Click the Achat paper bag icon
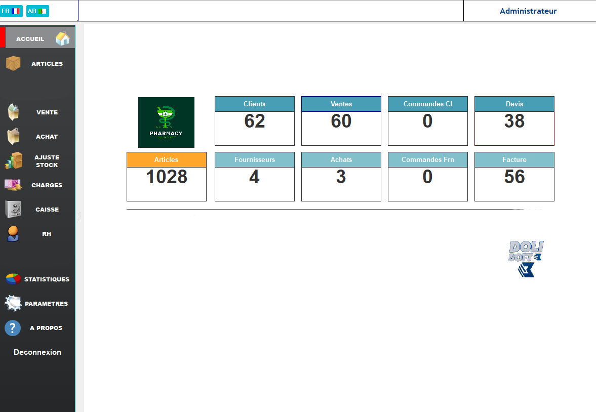The image size is (596, 412). (13, 136)
